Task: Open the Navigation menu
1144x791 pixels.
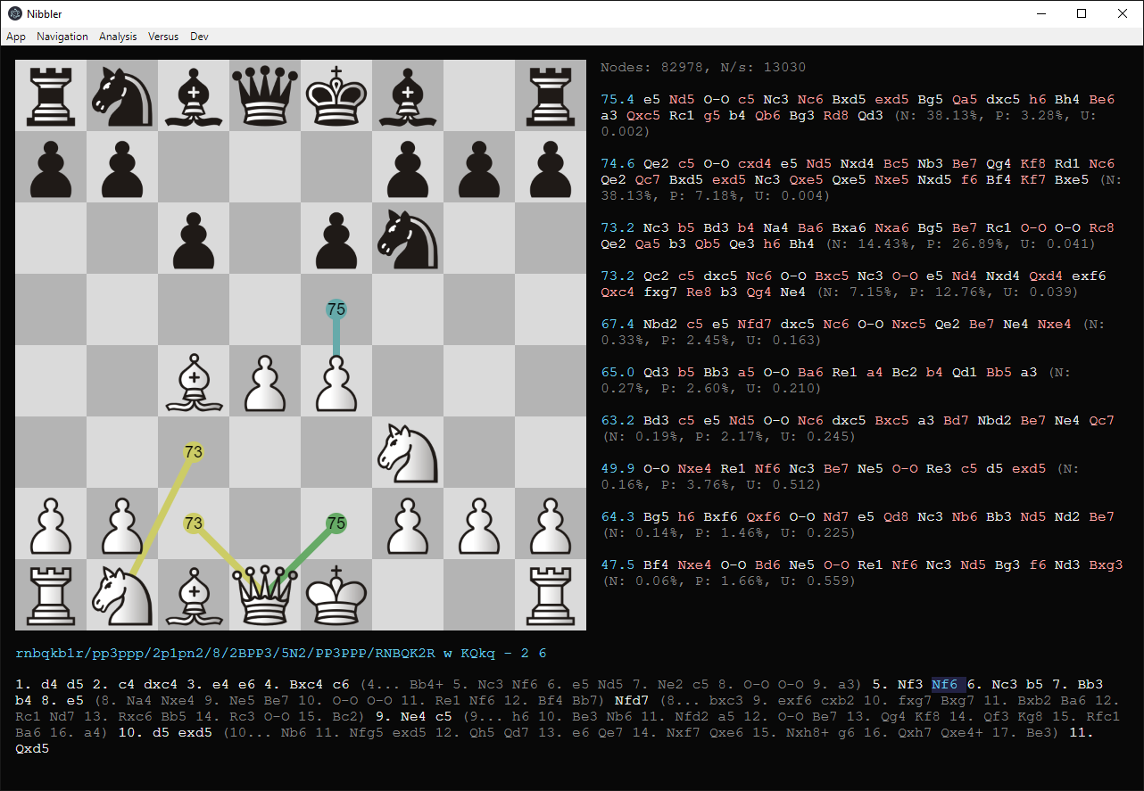Action: (62, 37)
